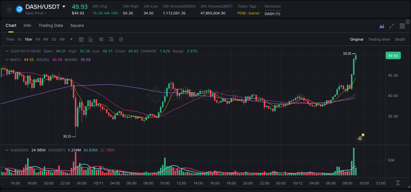This screenshot has width=411, height=192.
Task: Open chart settings via hexagon icon
Action: (x=121, y=39)
